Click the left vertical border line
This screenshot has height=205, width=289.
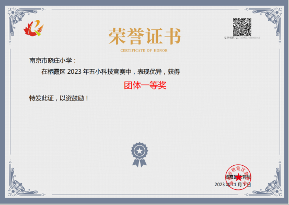10,102
